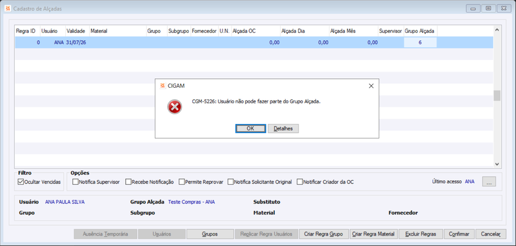Enable Notifica Supervisor option

tap(75, 182)
